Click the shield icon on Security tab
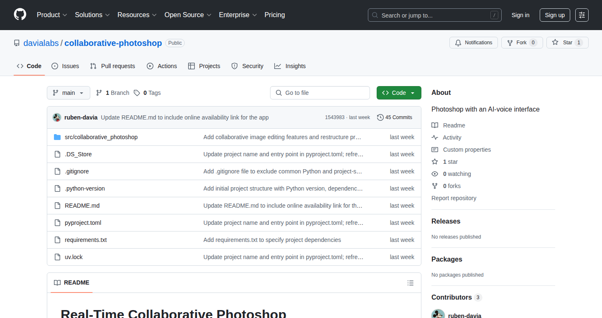 tap(235, 66)
